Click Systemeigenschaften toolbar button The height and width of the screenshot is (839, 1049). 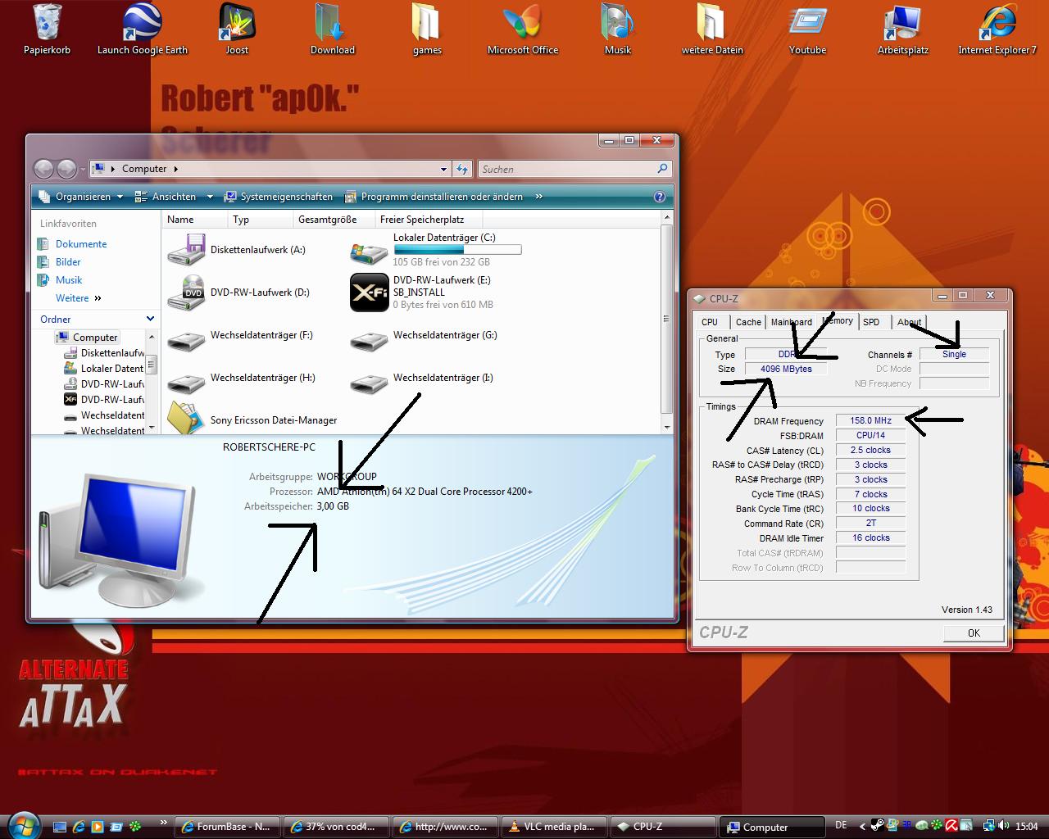click(x=279, y=197)
